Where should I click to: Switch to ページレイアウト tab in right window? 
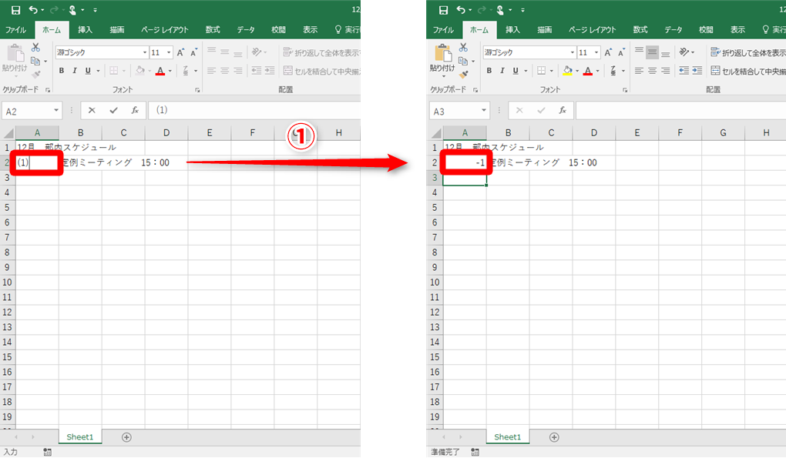point(592,29)
